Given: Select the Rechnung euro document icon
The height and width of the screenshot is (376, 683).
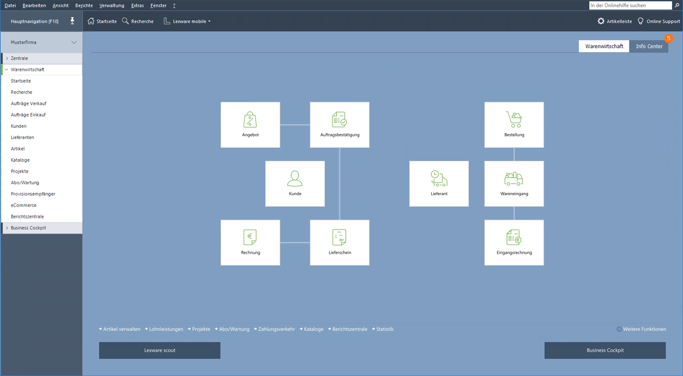Looking at the screenshot, I should click(250, 237).
